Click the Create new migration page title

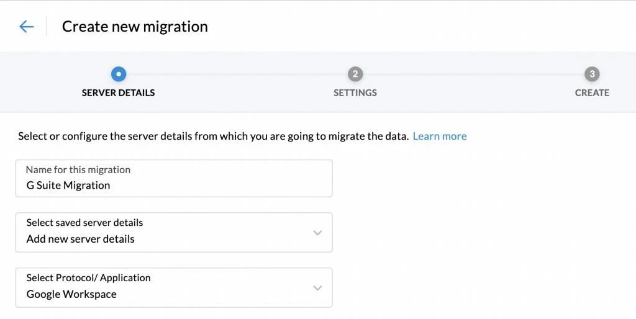click(x=135, y=27)
